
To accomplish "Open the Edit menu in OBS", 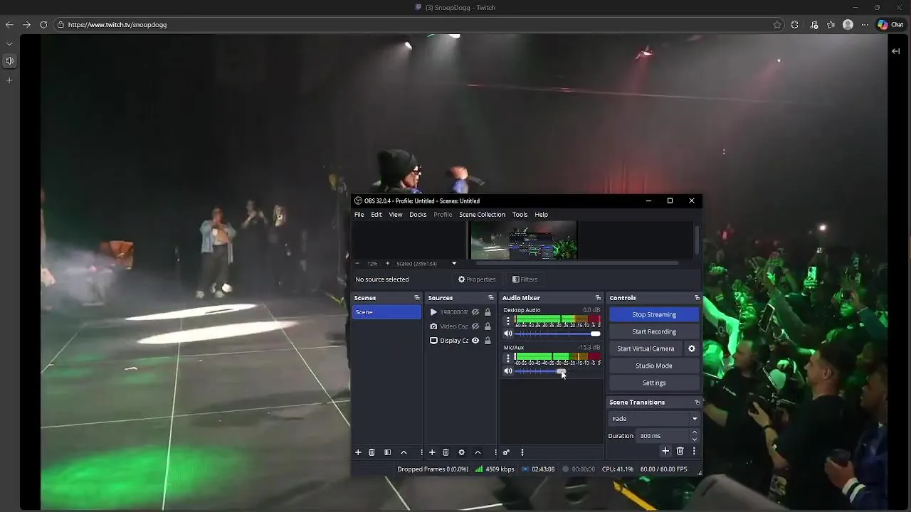I will pos(376,215).
